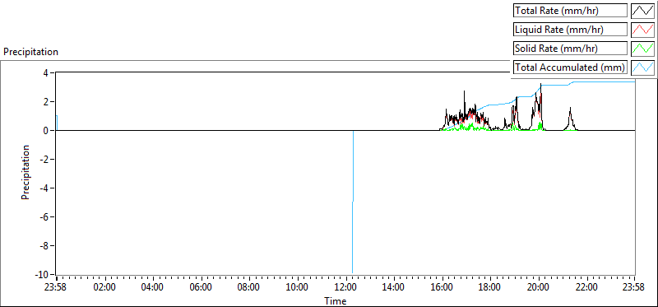Click the 08:00 time label
658x307 pixels.
(x=249, y=288)
